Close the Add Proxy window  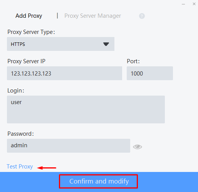[194, 4]
